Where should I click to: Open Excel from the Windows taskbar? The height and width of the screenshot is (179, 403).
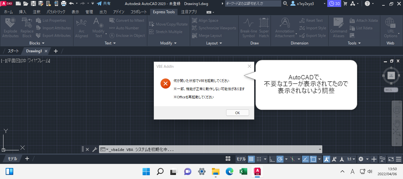tap(243, 171)
